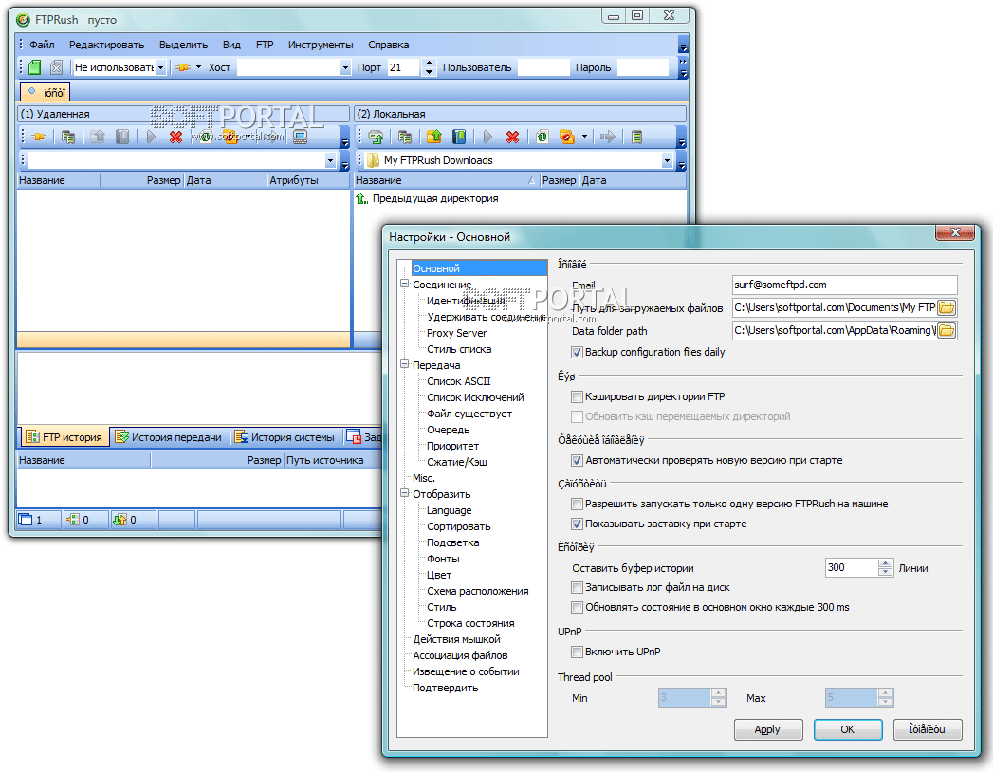Open the remote path dropdown

pos(331,161)
